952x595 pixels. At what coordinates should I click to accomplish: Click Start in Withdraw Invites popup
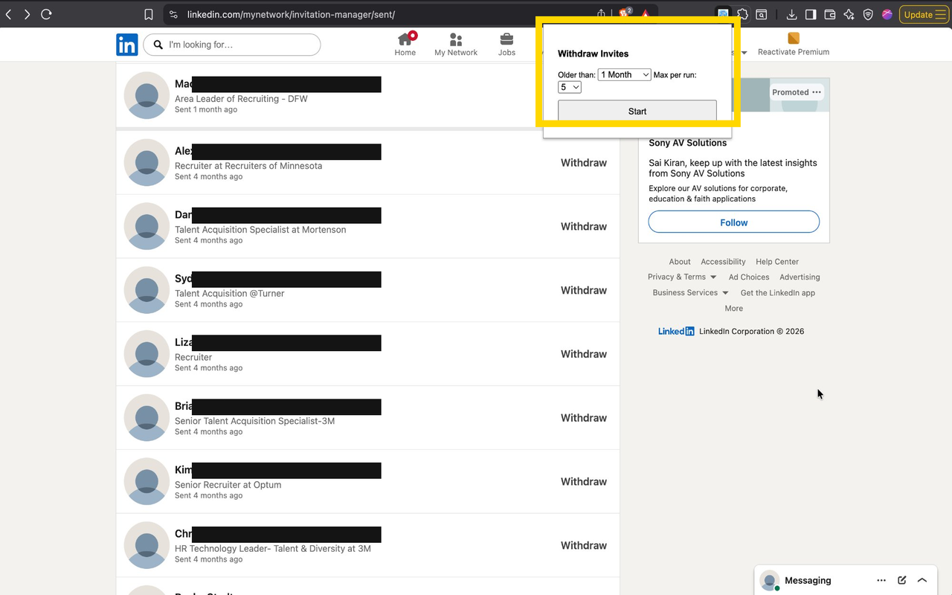(x=637, y=111)
